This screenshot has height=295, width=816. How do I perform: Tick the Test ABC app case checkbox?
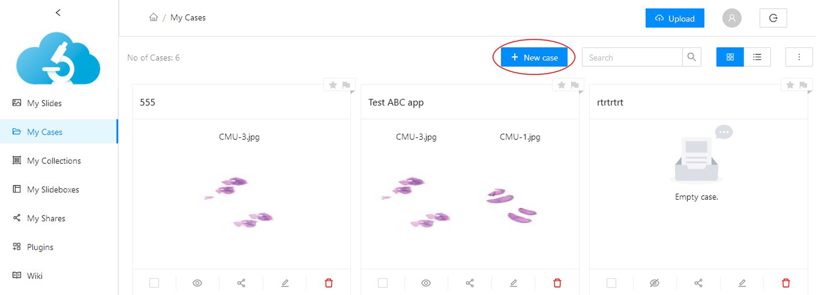pos(383,283)
